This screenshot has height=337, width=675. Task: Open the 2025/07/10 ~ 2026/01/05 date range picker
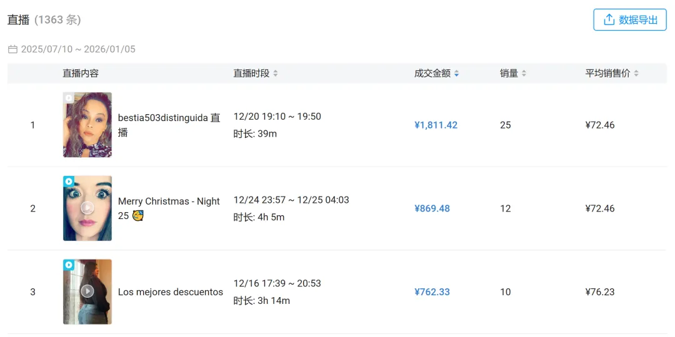(78, 49)
